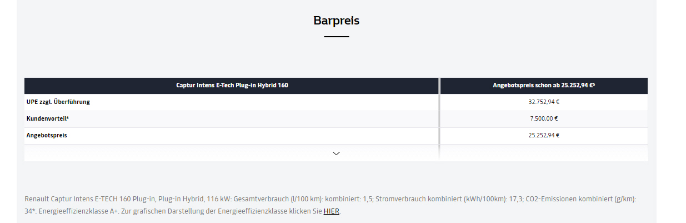
Task: Expand the price table with chevron arrow
Action: pyautogui.click(x=336, y=153)
